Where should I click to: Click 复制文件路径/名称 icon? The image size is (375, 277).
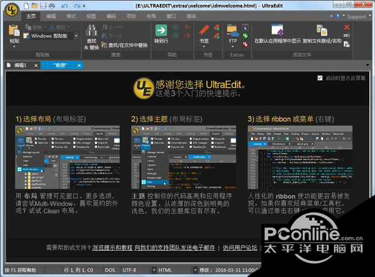click(322, 30)
